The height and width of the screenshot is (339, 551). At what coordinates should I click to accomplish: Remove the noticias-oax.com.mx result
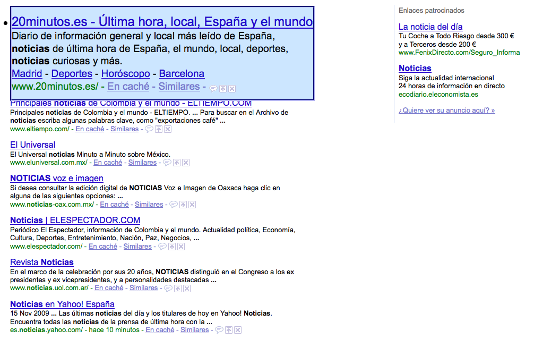coord(192,205)
